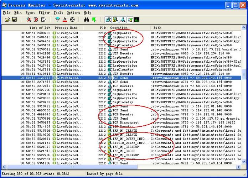Click network icon for UDP Send at 10:58:51.5250513
This screenshot has height=178, width=248.
coord(110,49)
